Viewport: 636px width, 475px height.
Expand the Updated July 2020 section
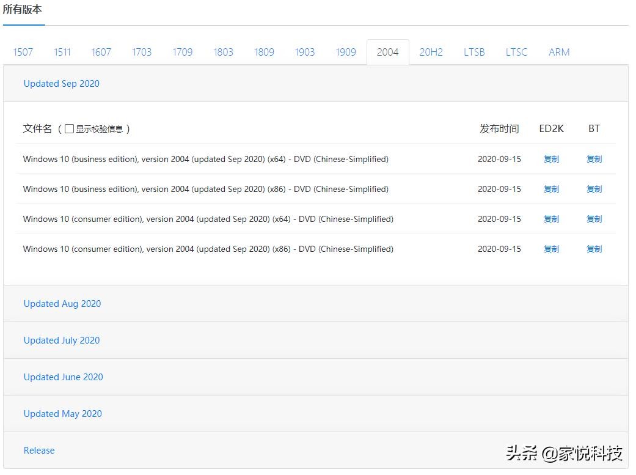[x=62, y=341]
